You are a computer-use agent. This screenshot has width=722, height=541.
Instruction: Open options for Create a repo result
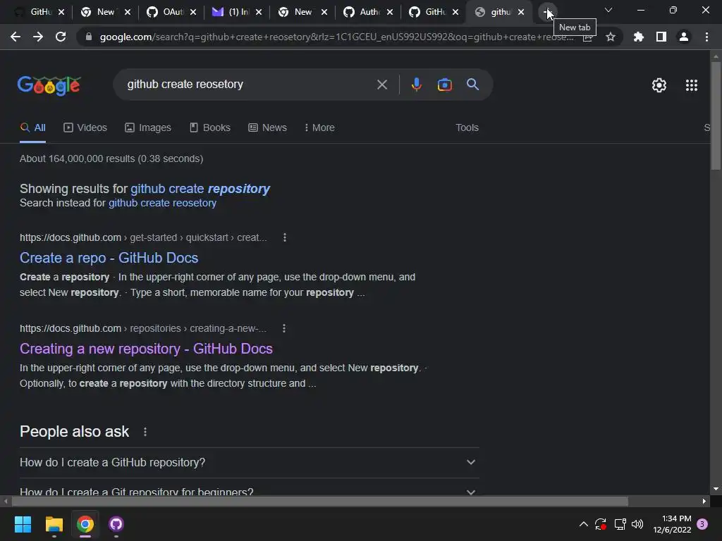point(285,237)
